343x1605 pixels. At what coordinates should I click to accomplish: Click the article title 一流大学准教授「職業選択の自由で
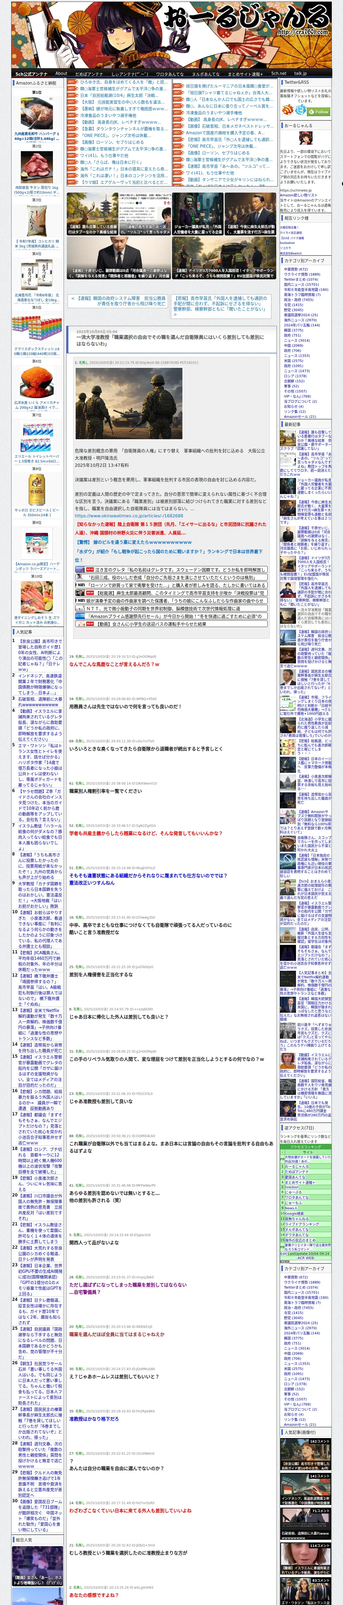click(171, 340)
